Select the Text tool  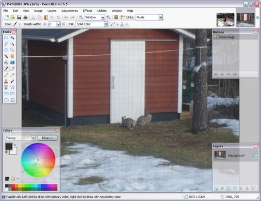[6, 88]
